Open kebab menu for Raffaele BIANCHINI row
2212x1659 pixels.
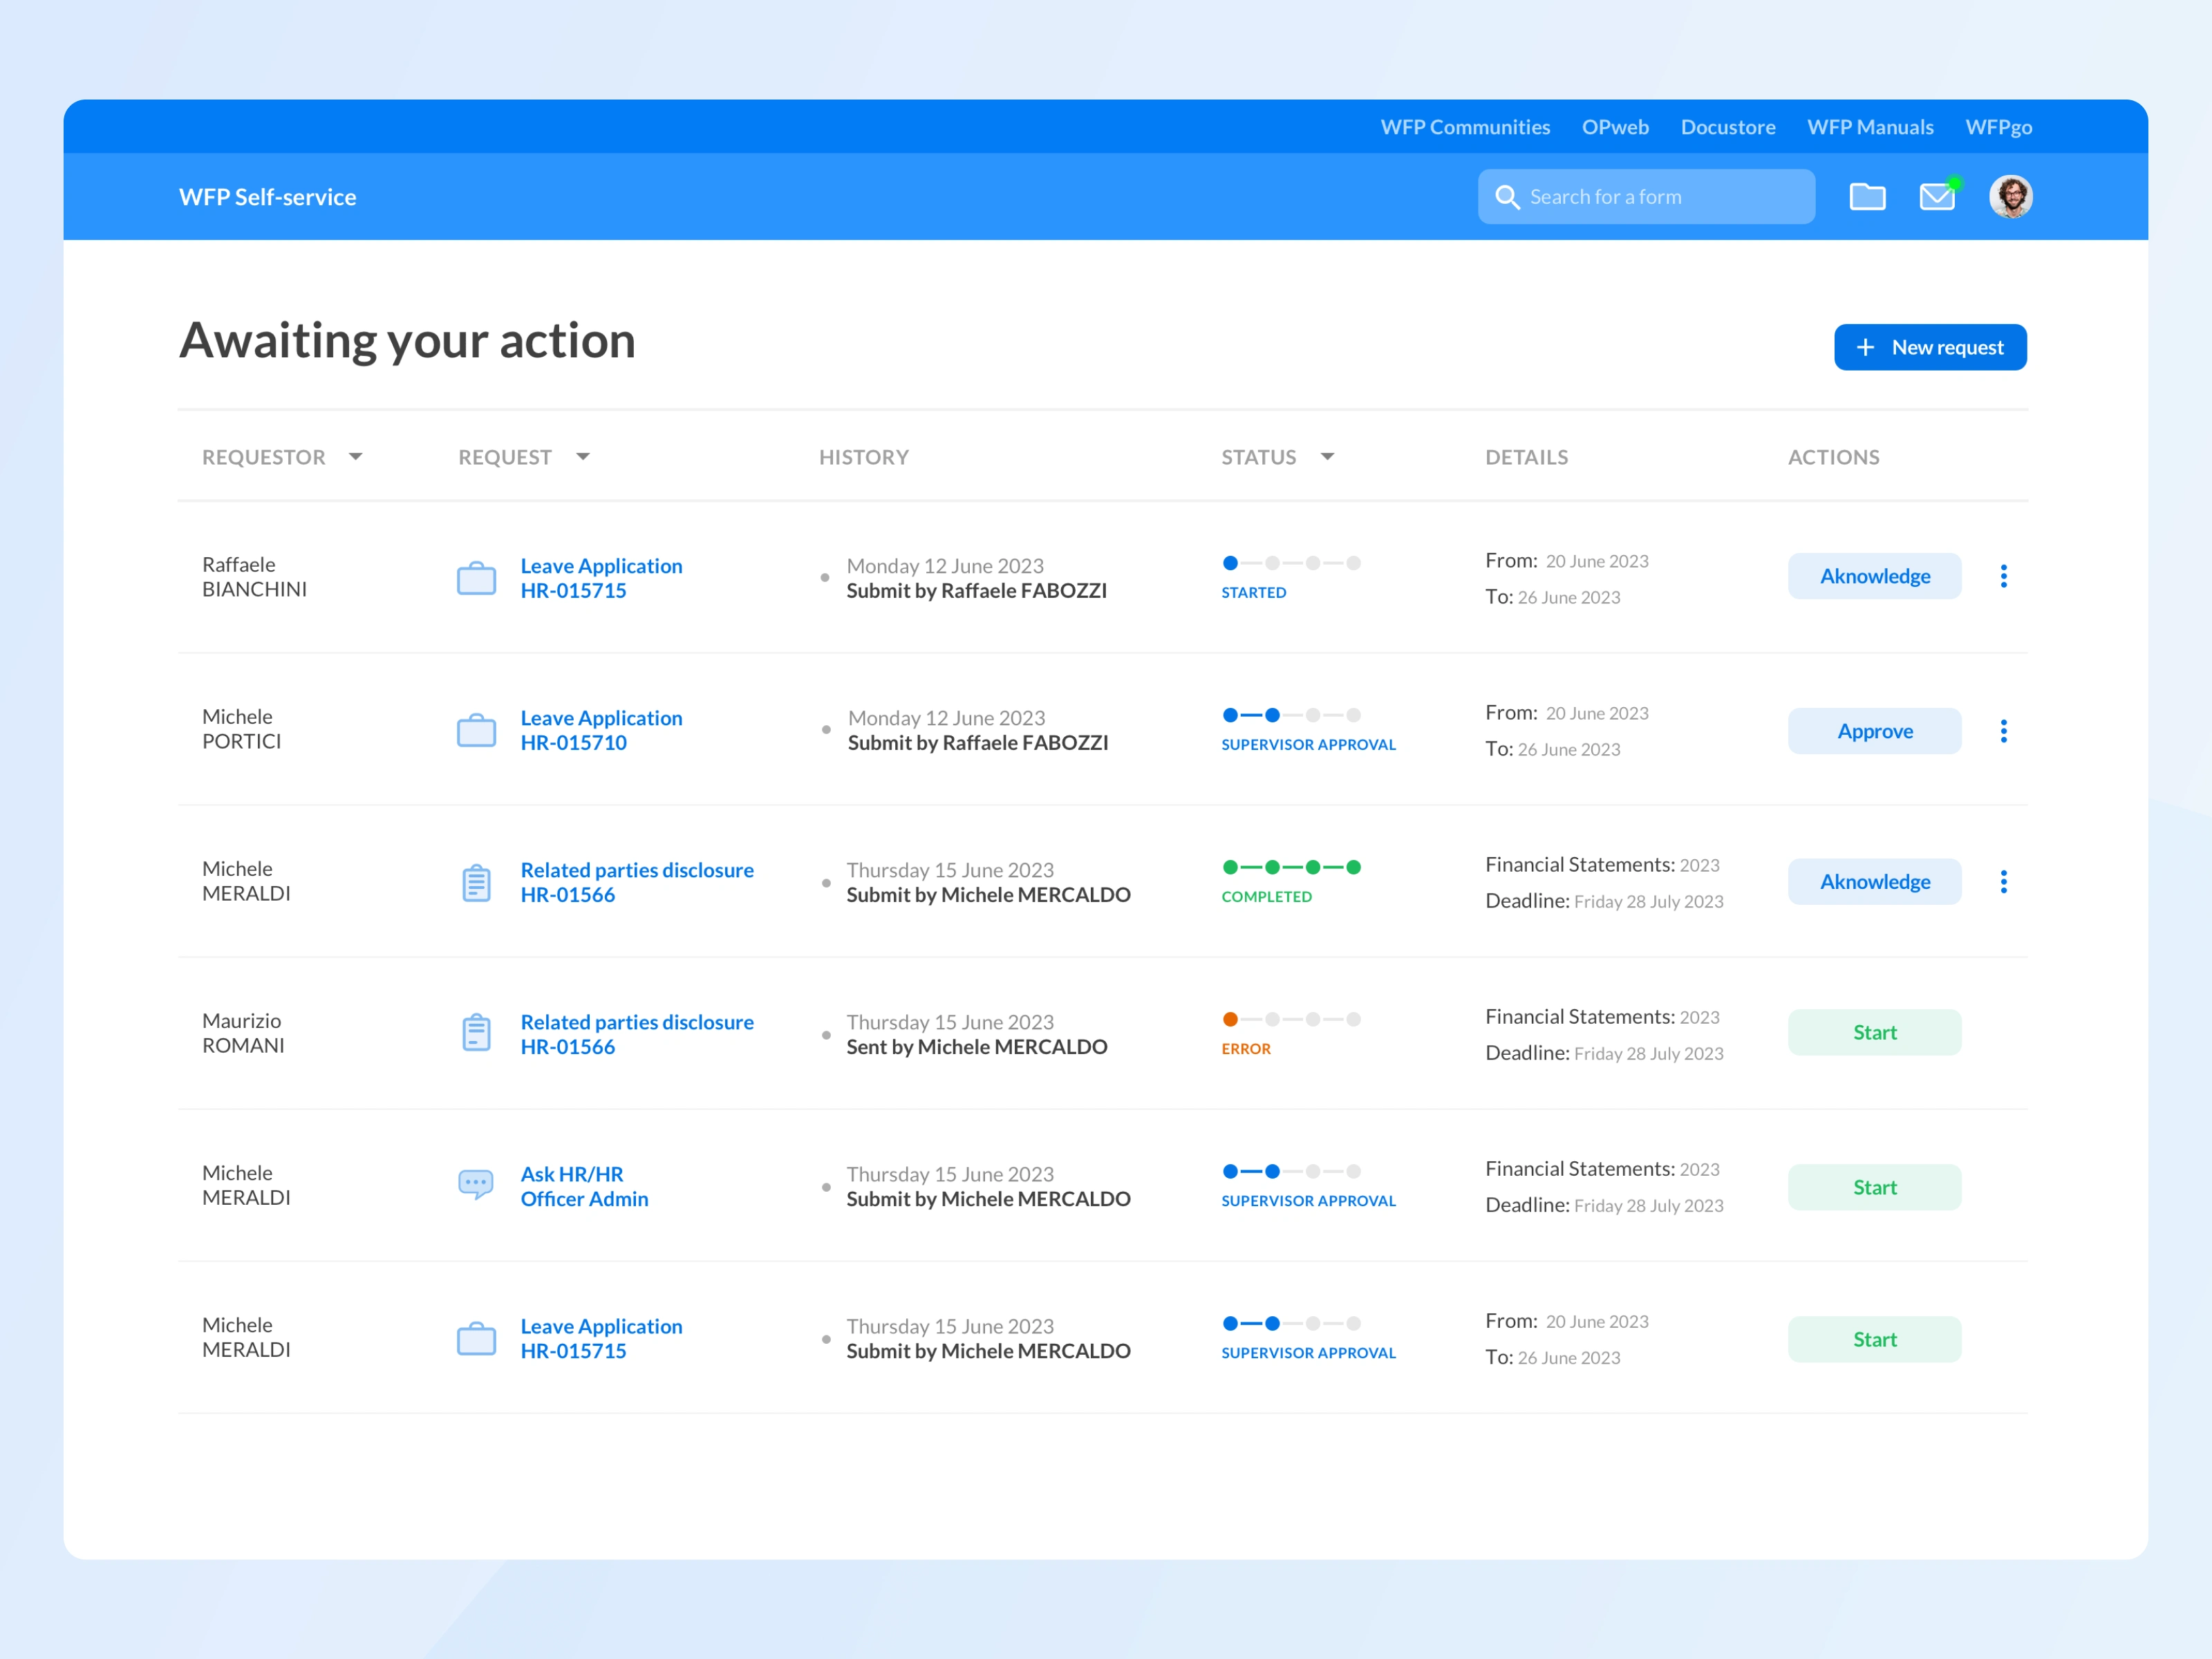click(2003, 576)
